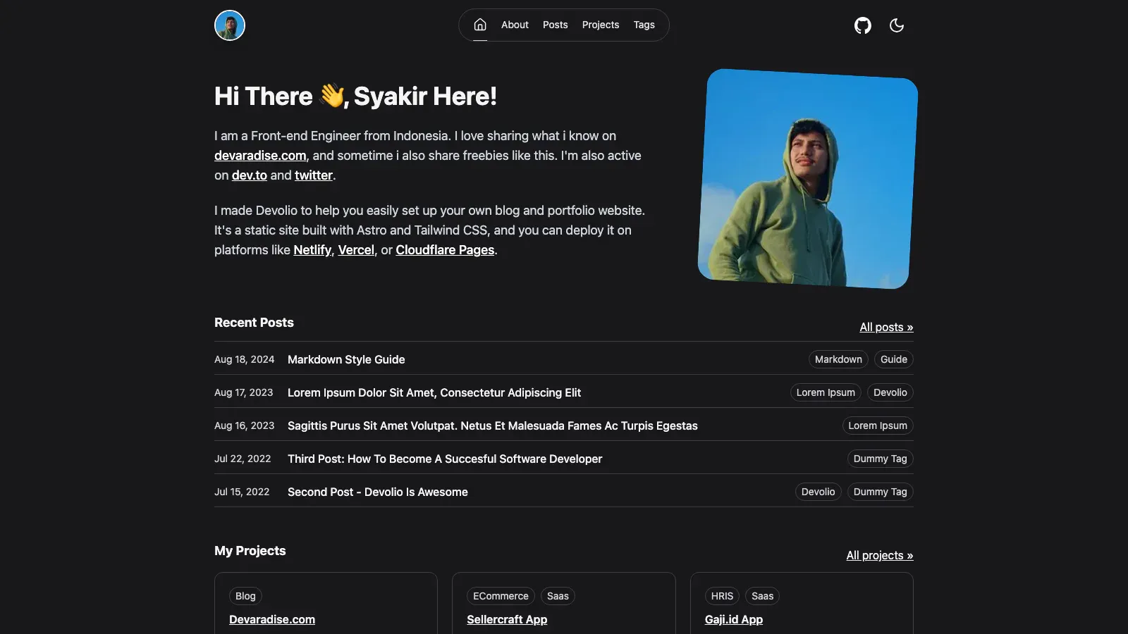Open Second Post - Devolio Is Awesome
Viewport: 1128px width, 634px height.
(378, 492)
